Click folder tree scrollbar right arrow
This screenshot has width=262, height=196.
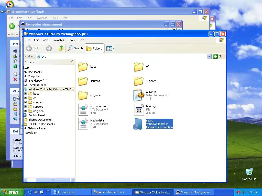72,179
